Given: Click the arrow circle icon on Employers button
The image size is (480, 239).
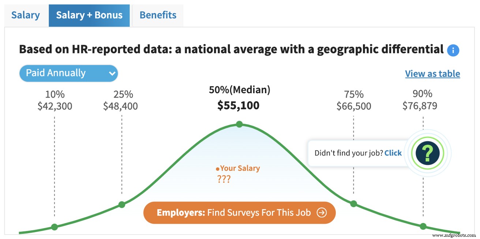Looking at the screenshot, I should tap(321, 213).
